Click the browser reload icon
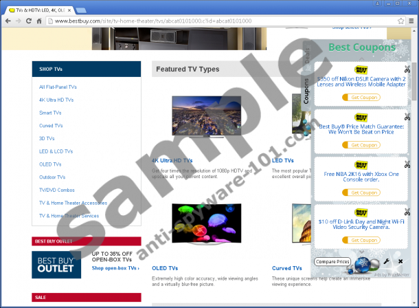 click(x=29, y=21)
